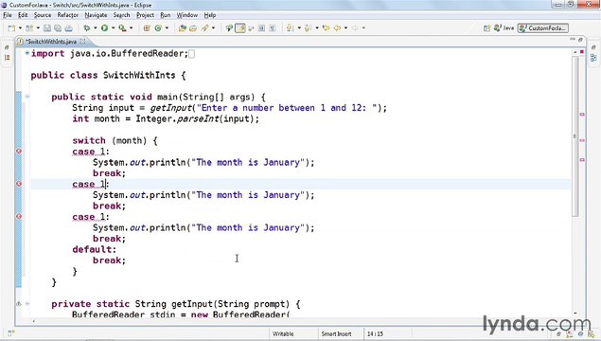Viewport: 601px width, 341px height.
Task: Click the New Java Package icon
Action: [x=147, y=28]
